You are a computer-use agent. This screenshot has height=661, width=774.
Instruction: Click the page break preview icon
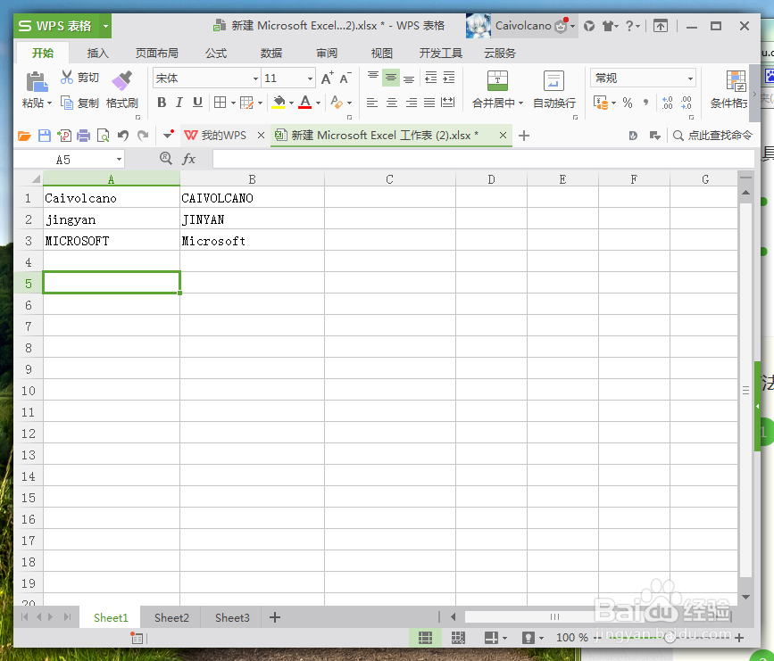point(458,638)
